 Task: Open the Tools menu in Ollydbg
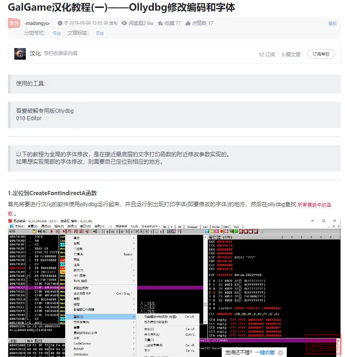tap(134, 227)
